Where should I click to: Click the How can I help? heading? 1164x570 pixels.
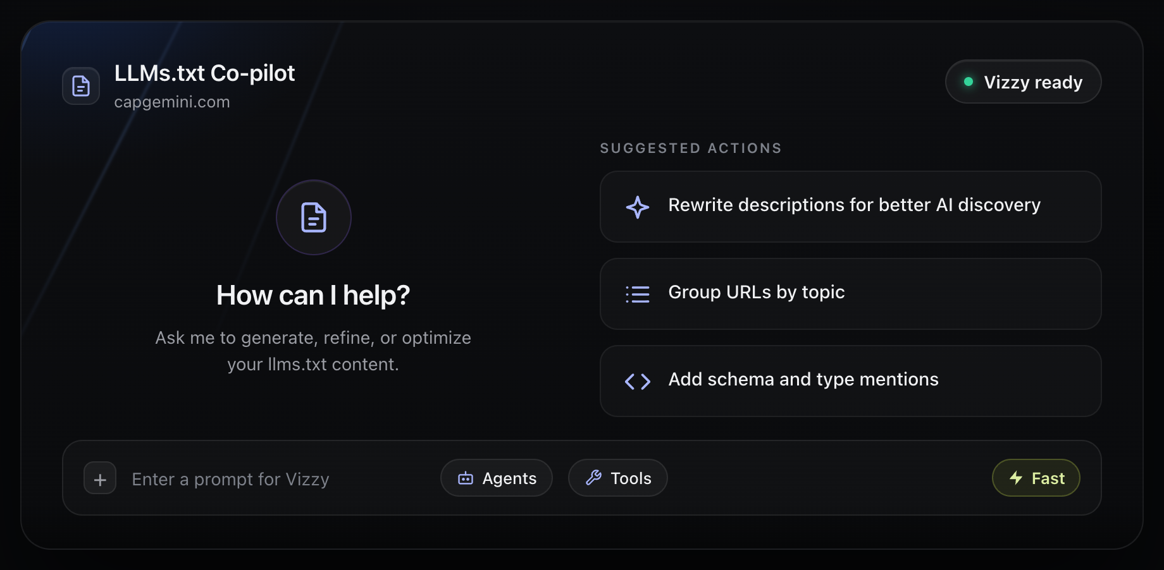coord(313,295)
